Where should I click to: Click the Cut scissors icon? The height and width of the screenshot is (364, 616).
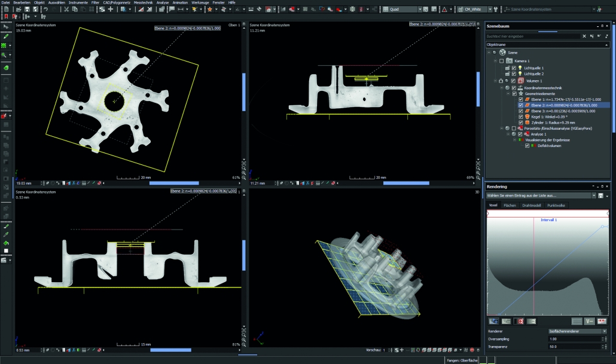[66, 10]
